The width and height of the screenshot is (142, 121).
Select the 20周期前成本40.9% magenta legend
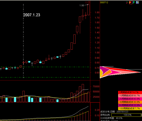pos(130,99)
